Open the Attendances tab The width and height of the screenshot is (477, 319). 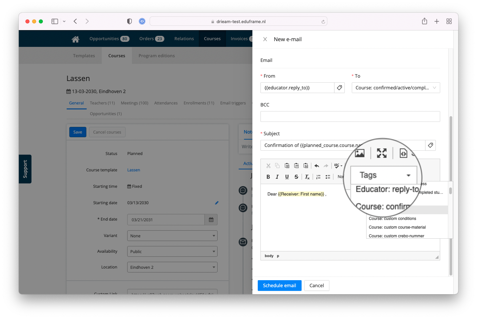coord(166,103)
